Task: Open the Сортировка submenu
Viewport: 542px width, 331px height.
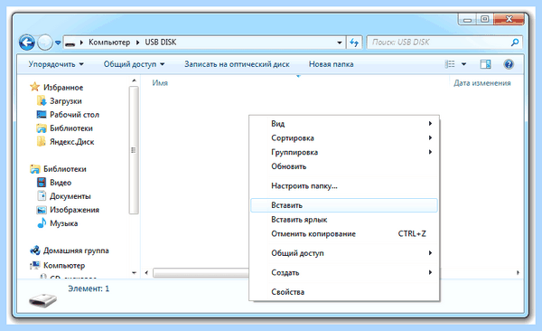Action: [x=344, y=137]
